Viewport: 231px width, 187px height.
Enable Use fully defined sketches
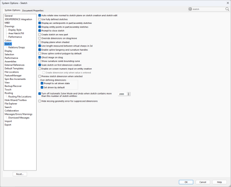40,19
